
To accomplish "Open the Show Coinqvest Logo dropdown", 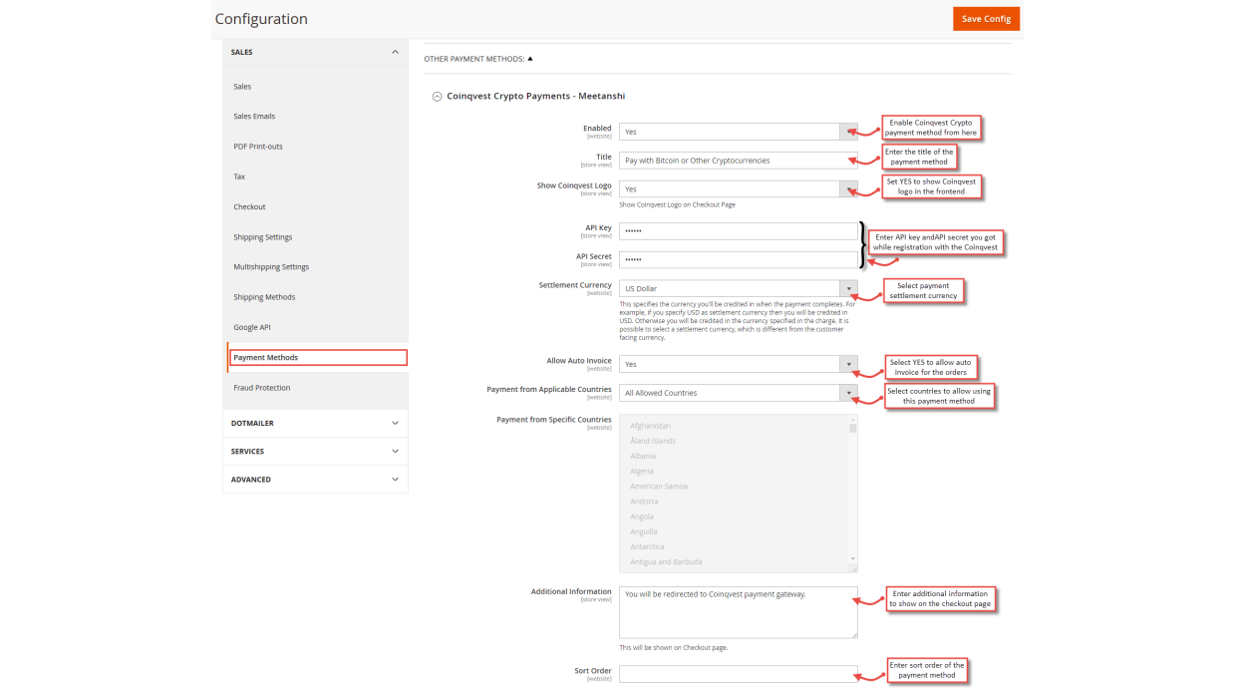I will click(848, 187).
